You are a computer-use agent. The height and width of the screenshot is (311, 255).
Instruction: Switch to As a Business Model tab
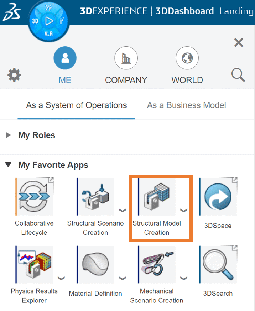(186, 105)
